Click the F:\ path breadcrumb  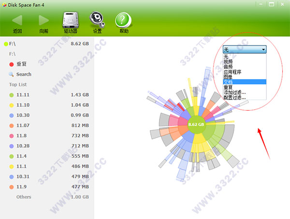pyautogui.click(x=12, y=54)
